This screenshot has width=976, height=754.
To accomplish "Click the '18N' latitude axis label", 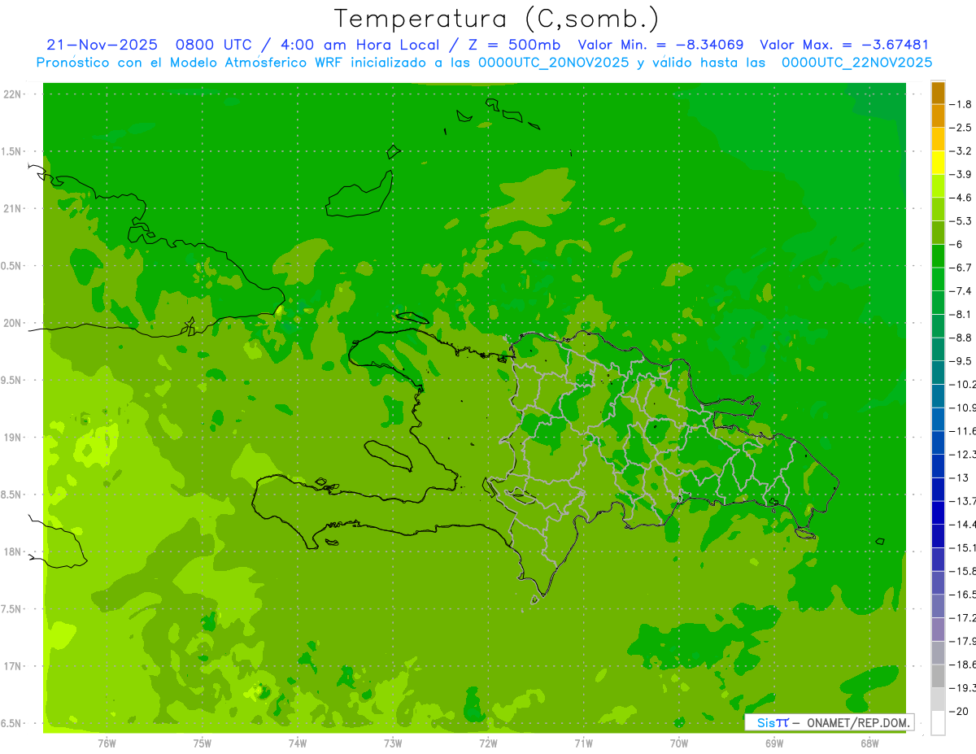I will (x=11, y=551).
